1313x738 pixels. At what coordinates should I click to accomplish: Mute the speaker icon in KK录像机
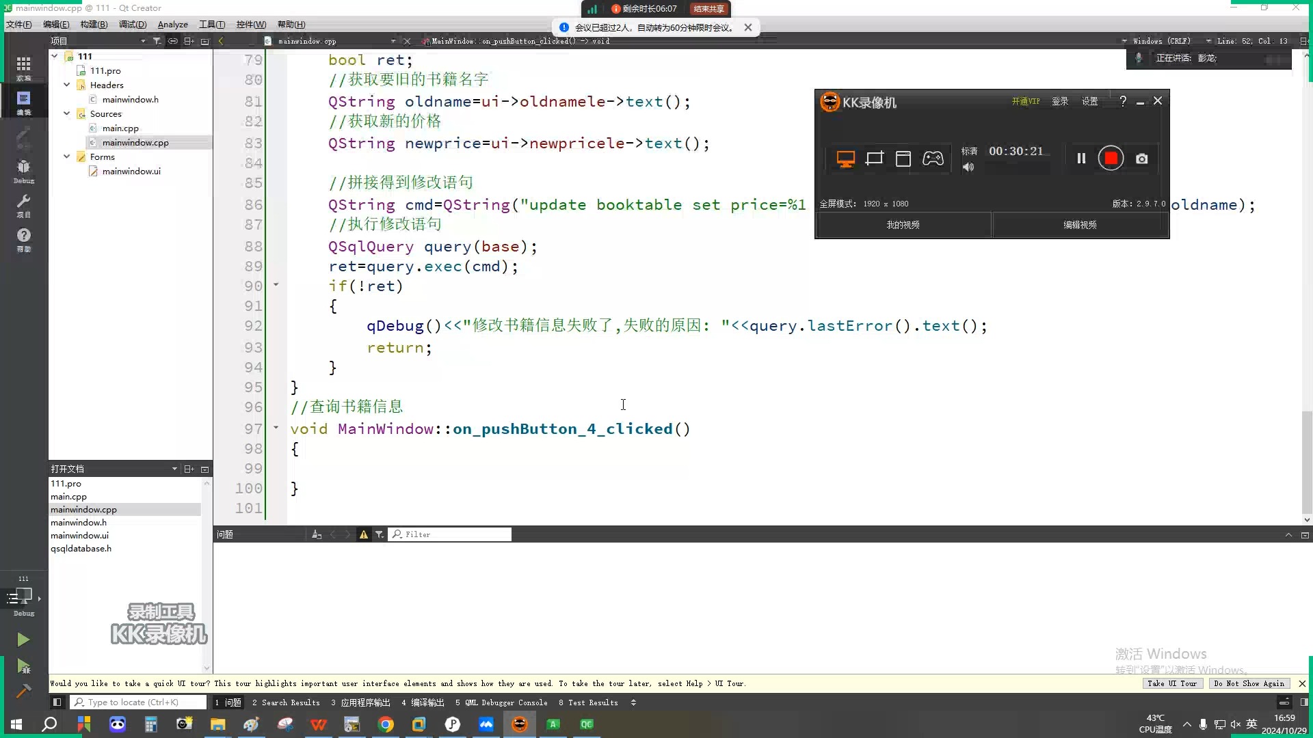(968, 167)
